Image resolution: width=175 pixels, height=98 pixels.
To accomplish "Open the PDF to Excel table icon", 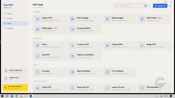I will tap(37, 29).
